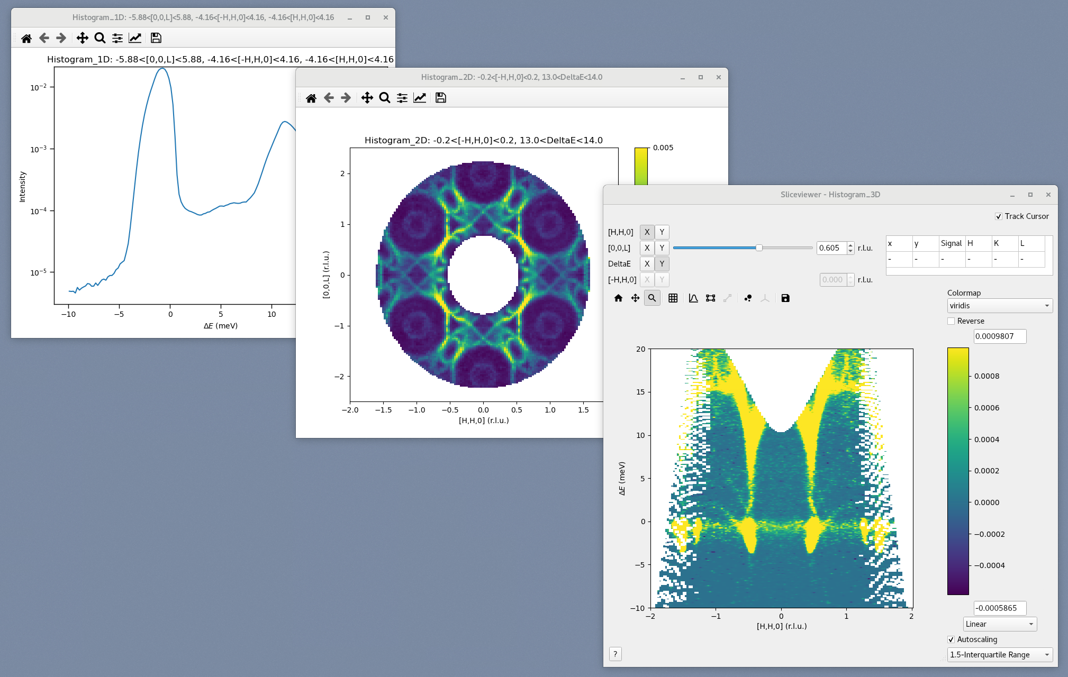Enable the Reverse colormap checkbox
The width and height of the screenshot is (1068, 677).
[x=951, y=321]
